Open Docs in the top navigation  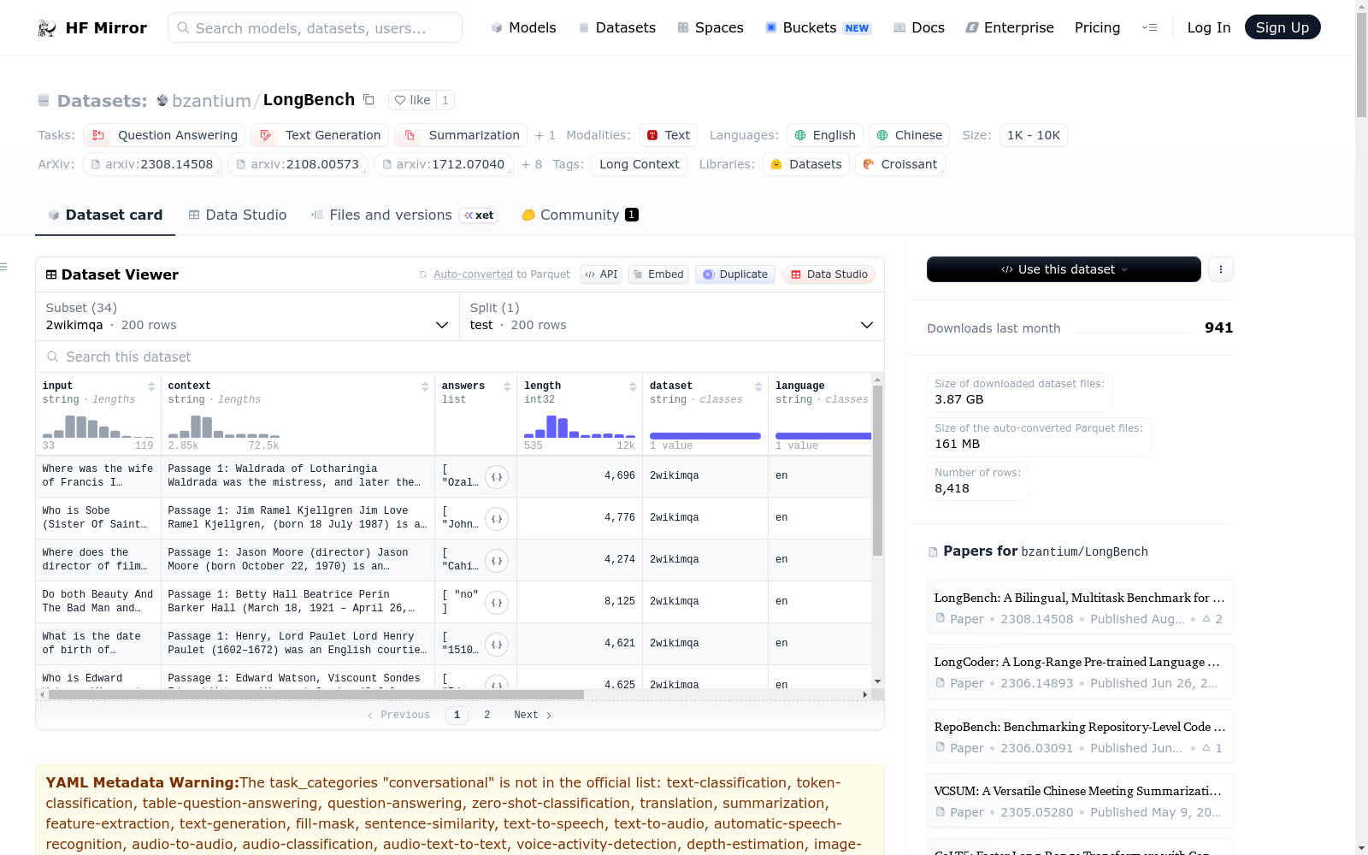pyautogui.click(x=919, y=27)
